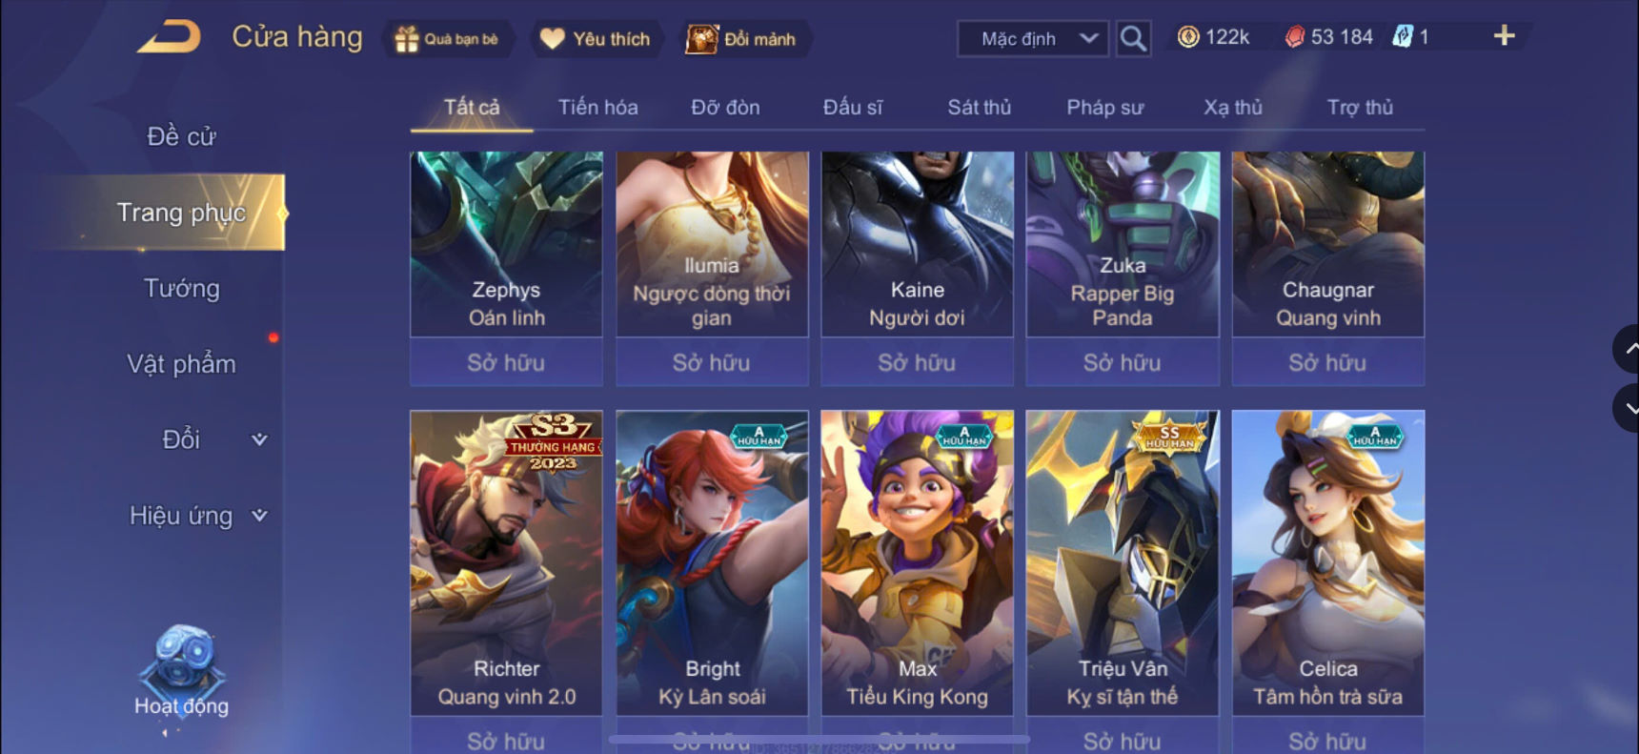Switch to the Pháp sư tab
Viewport: 1639px width, 754px height.
(1104, 108)
